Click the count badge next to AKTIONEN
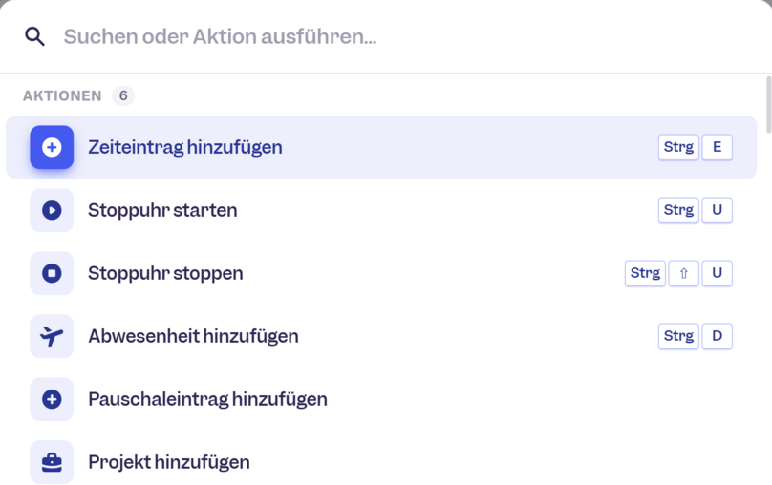The width and height of the screenshot is (772, 485). pyautogui.click(x=123, y=95)
